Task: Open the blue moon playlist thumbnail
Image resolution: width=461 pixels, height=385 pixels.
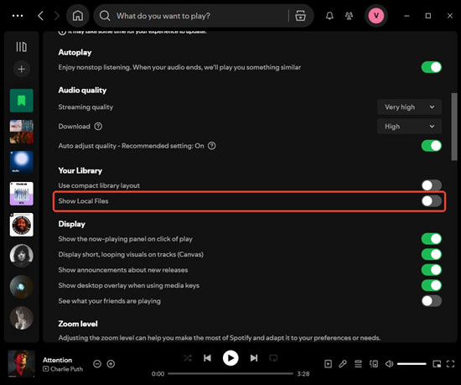Action: [22, 163]
